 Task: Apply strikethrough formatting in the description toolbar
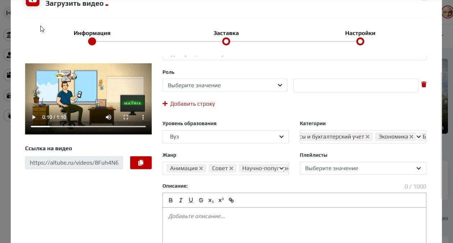point(201,200)
